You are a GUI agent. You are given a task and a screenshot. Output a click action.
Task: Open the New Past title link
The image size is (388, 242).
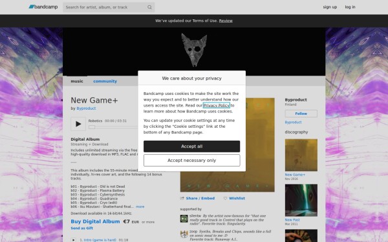(x=292, y=220)
